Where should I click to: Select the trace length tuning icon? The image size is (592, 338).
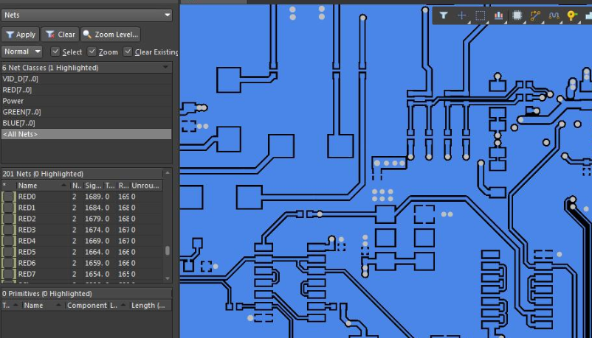click(554, 15)
